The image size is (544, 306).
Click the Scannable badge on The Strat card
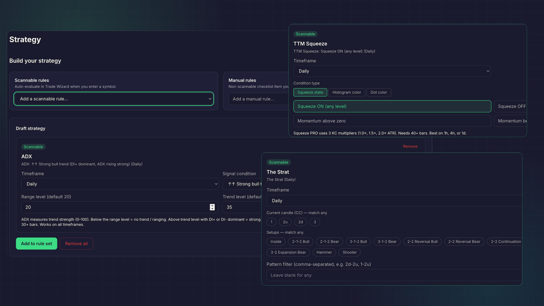pyautogui.click(x=278, y=162)
